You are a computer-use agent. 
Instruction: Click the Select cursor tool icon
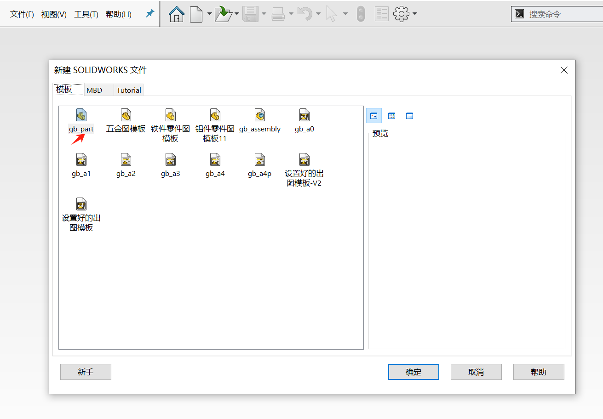click(x=332, y=14)
